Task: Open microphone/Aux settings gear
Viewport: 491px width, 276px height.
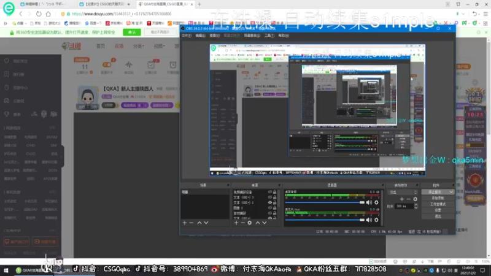Action: 376,220
